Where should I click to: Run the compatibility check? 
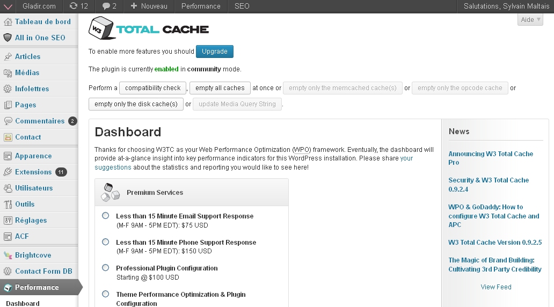coord(153,88)
